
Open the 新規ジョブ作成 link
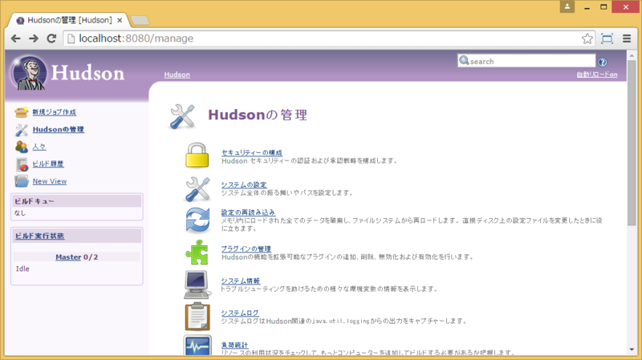(x=54, y=112)
